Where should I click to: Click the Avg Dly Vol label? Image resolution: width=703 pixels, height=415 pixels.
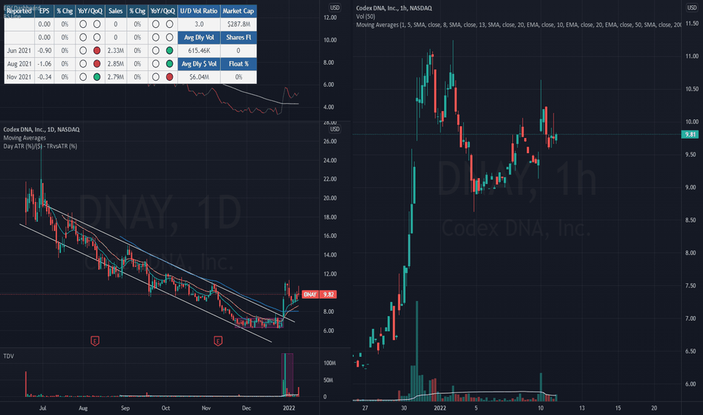pos(198,37)
